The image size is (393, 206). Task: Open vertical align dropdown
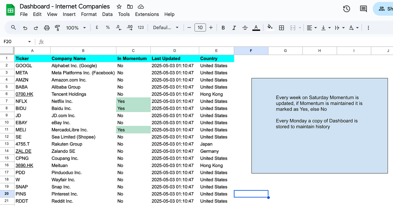pyautogui.click(x=326, y=28)
